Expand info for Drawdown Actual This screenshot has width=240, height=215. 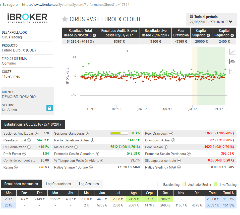173,140
